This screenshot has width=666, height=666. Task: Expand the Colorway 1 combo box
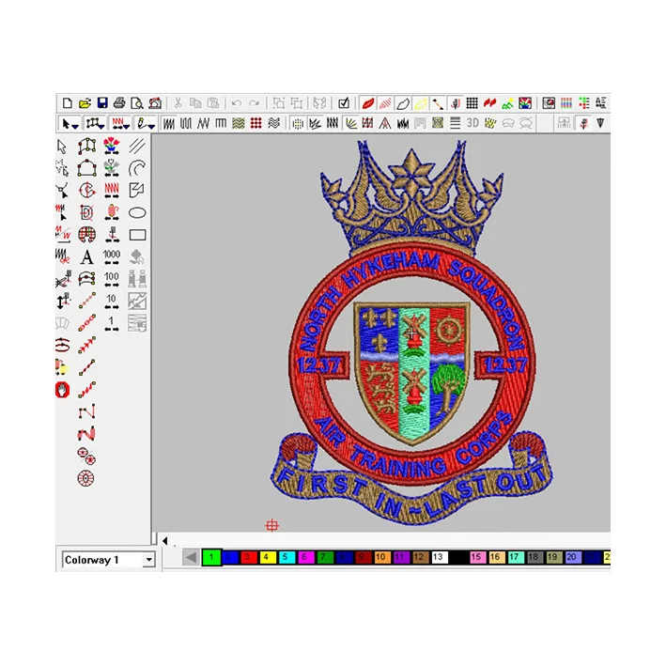tap(148, 560)
